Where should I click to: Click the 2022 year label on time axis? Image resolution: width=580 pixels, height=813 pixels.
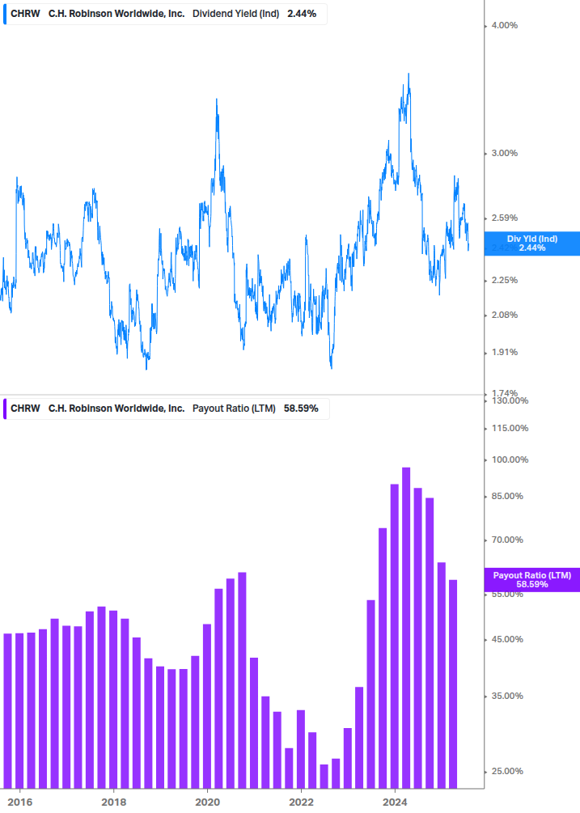point(301,802)
